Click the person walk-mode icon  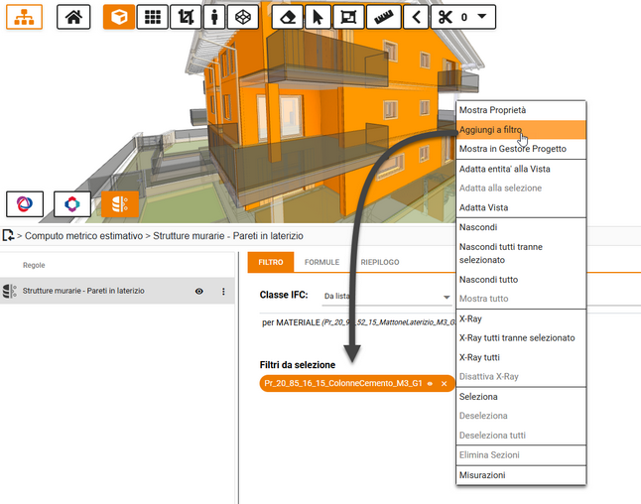[214, 17]
